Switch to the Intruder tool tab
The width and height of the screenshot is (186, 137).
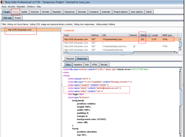click(x=46, y=12)
